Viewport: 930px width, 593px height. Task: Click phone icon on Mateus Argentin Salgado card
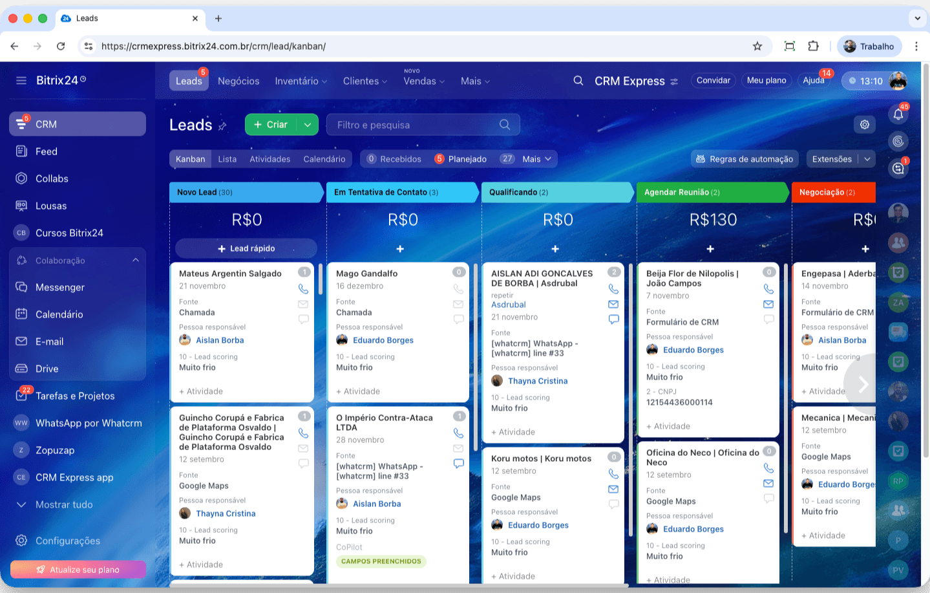click(x=303, y=288)
